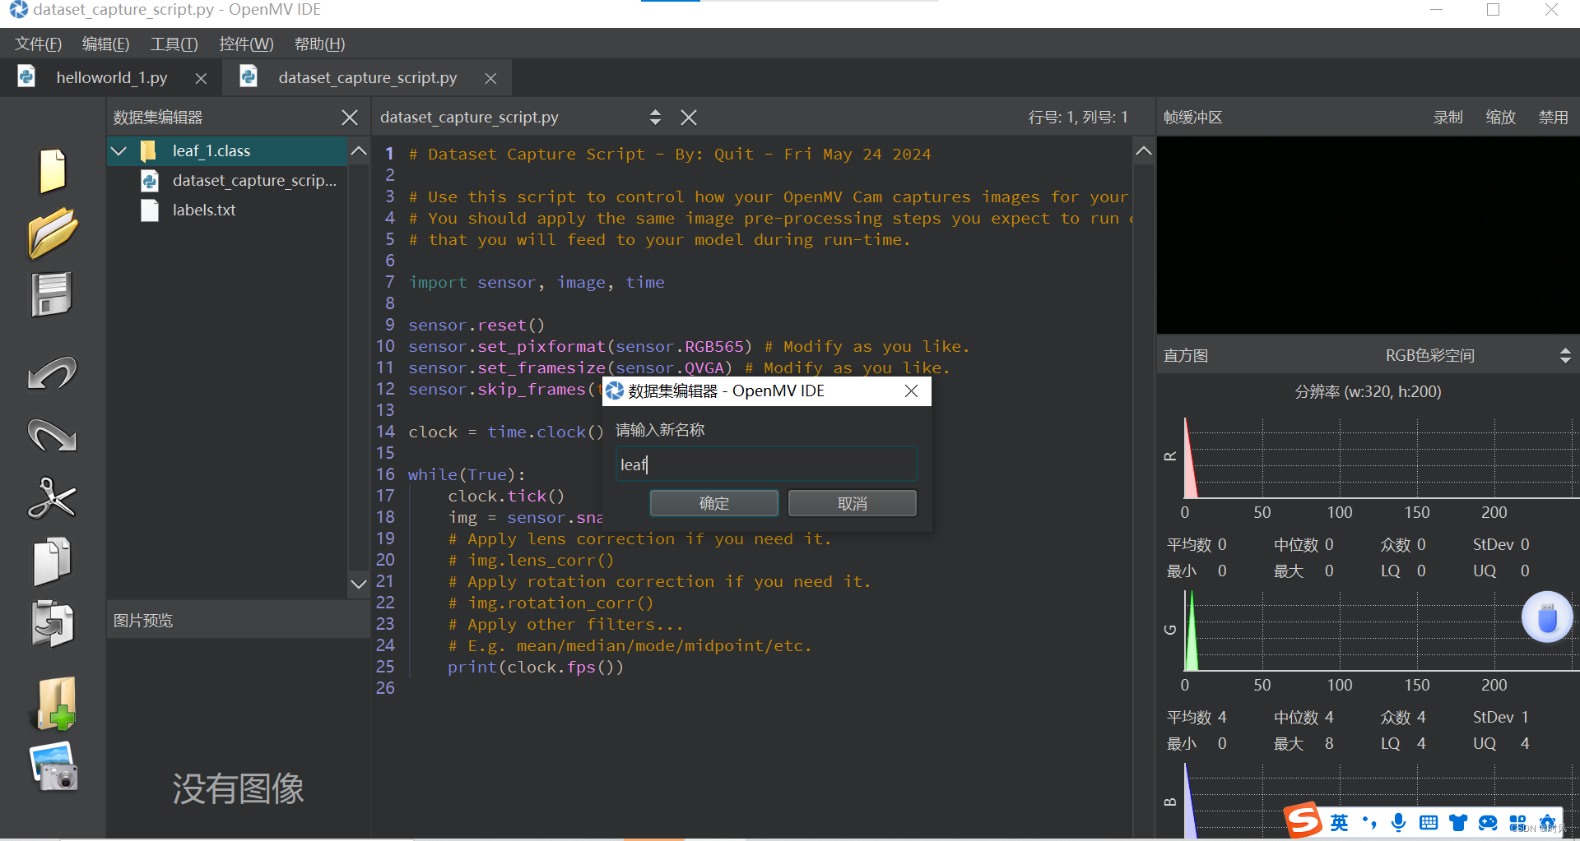This screenshot has width=1580, height=841.
Task: Click the Cut scissors icon
Action: [53, 497]
